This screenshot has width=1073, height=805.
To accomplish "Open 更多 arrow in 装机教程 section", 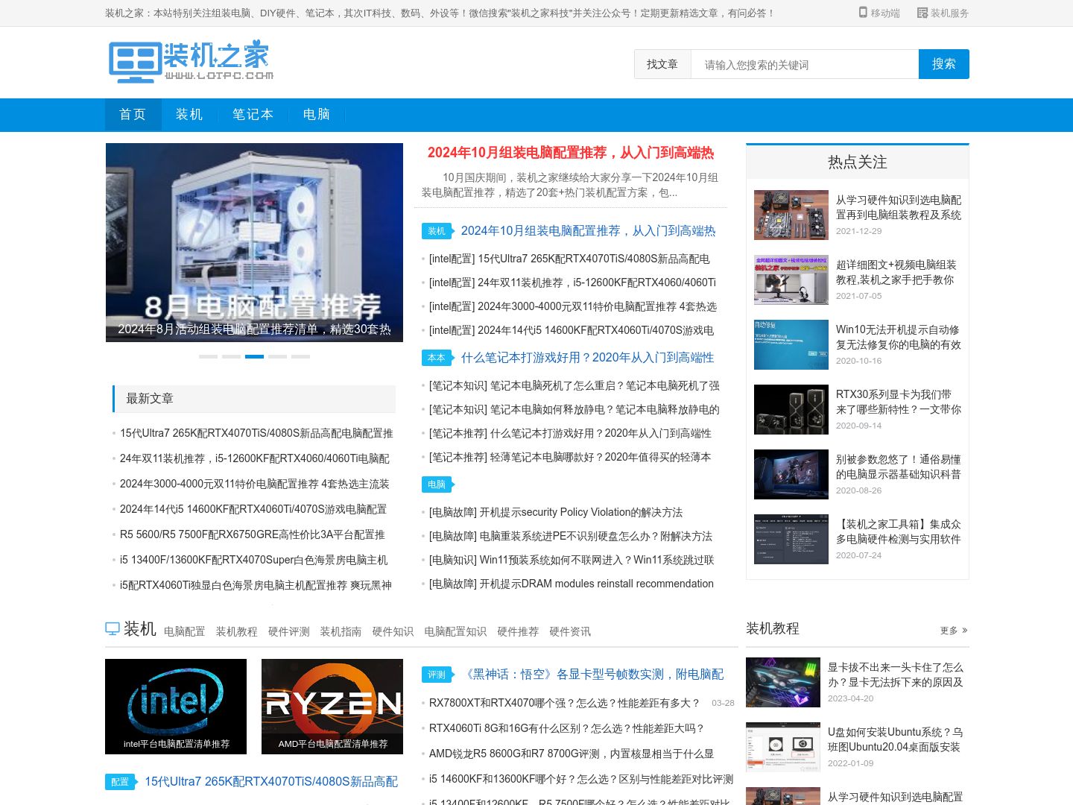I will (954, 631).
